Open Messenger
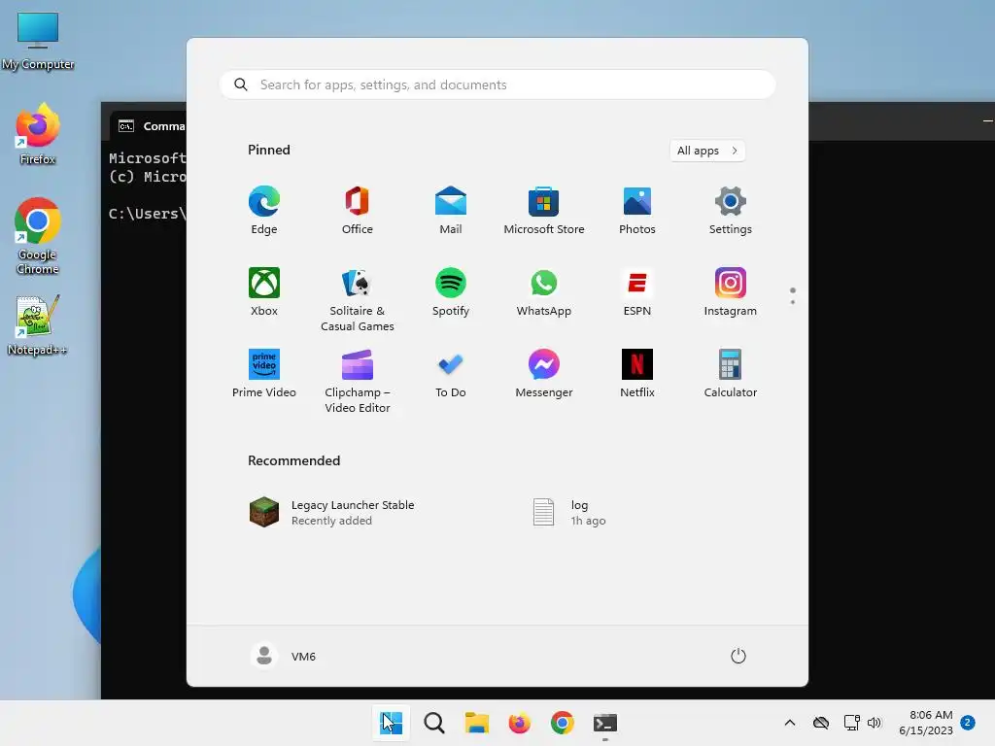Viewport: 995px width, 746px height. pos(544,374)
